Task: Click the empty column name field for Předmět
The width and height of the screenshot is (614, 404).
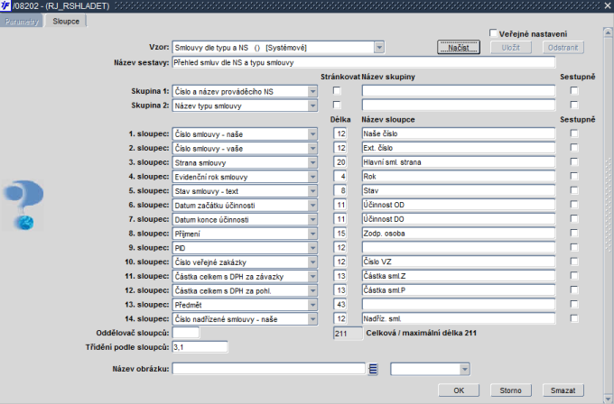Action: click(459, 304)
